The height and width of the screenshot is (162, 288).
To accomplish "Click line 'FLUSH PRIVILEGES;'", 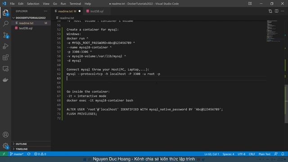I will [x=82, y=114].
